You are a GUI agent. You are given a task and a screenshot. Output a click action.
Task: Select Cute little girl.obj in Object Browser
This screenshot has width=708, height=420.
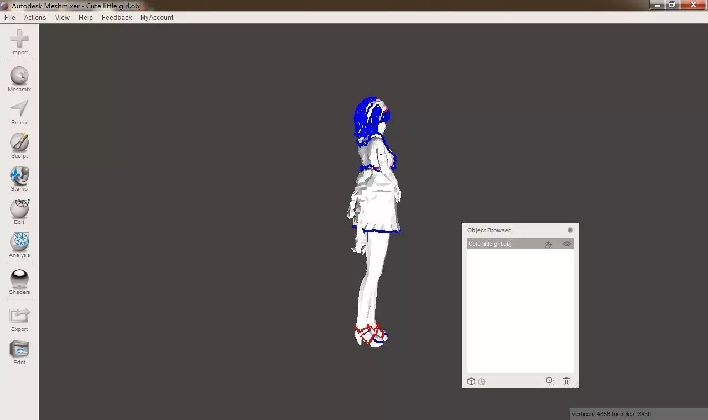coord(520,244)
